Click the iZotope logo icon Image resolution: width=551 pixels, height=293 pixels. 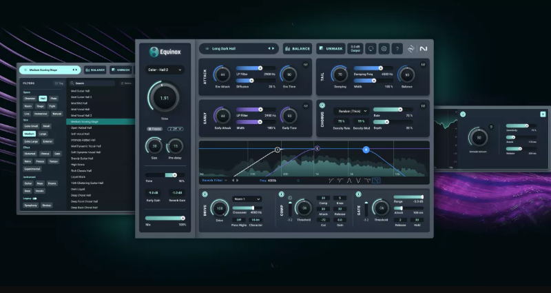point(411,49)
